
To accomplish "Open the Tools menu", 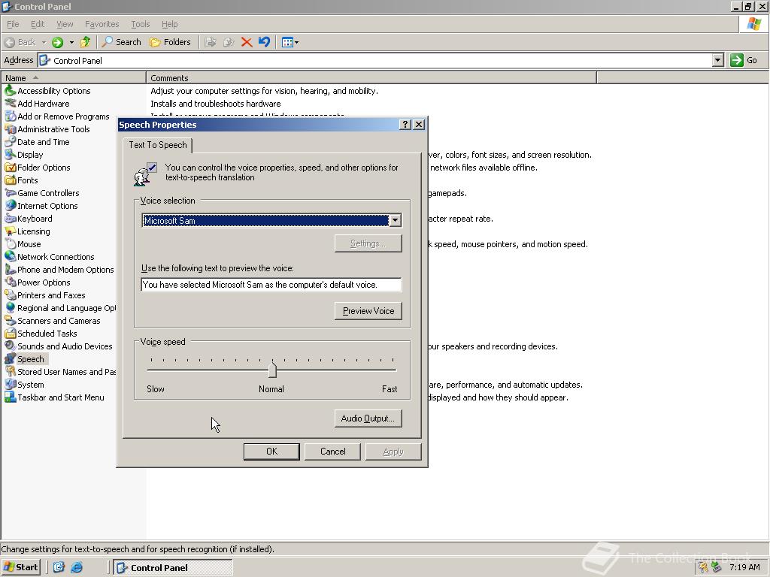I will pyautogui.click(x=140, y=24).
